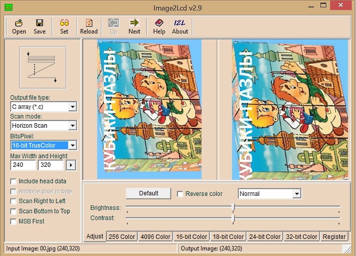356x256 pixels.
Task: Reset adjustments with the Default button
Action: [x=148, y=193]
